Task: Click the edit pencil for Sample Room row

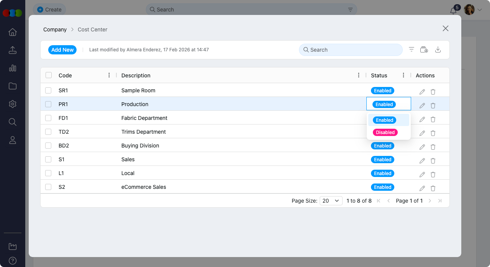Action: [422, 92]
